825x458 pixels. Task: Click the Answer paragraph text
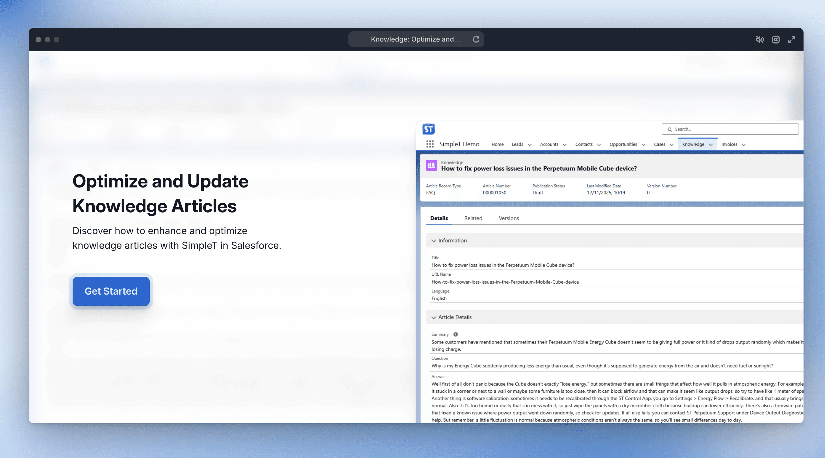coord(617,402)
